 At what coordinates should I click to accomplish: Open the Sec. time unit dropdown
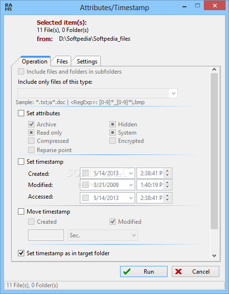(x=134, y=235)
